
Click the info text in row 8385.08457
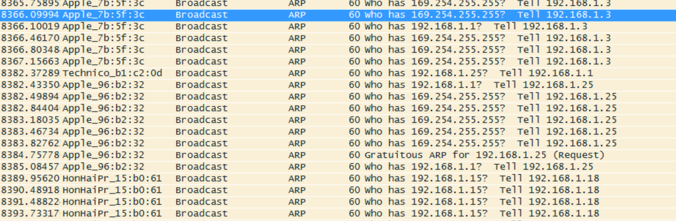(x=479, y=167)
